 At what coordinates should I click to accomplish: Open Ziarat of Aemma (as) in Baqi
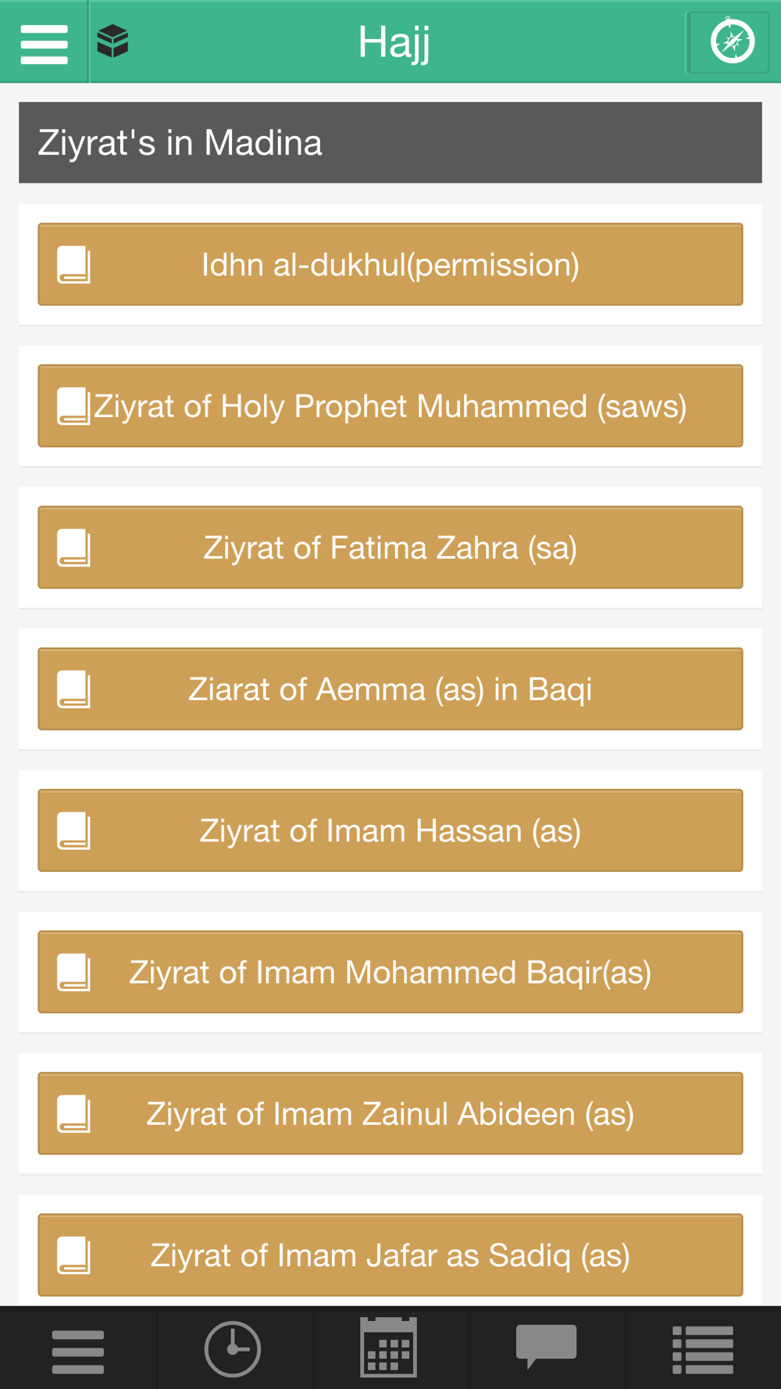(390, 689)
